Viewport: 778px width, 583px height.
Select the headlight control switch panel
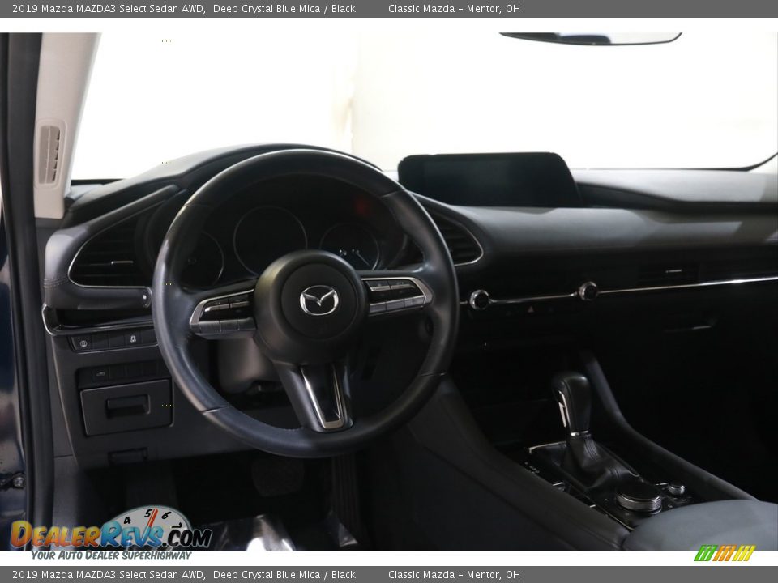83,343
